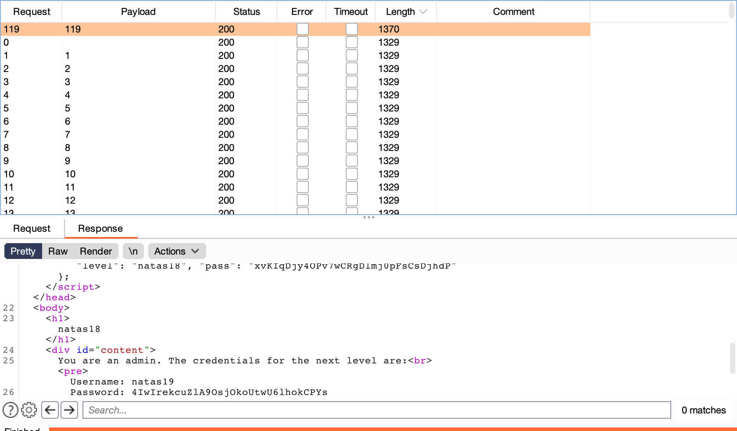Screen dimensions: 737x431
Task: Click the Length column sort arrow
Action: [x=423, y=12]
